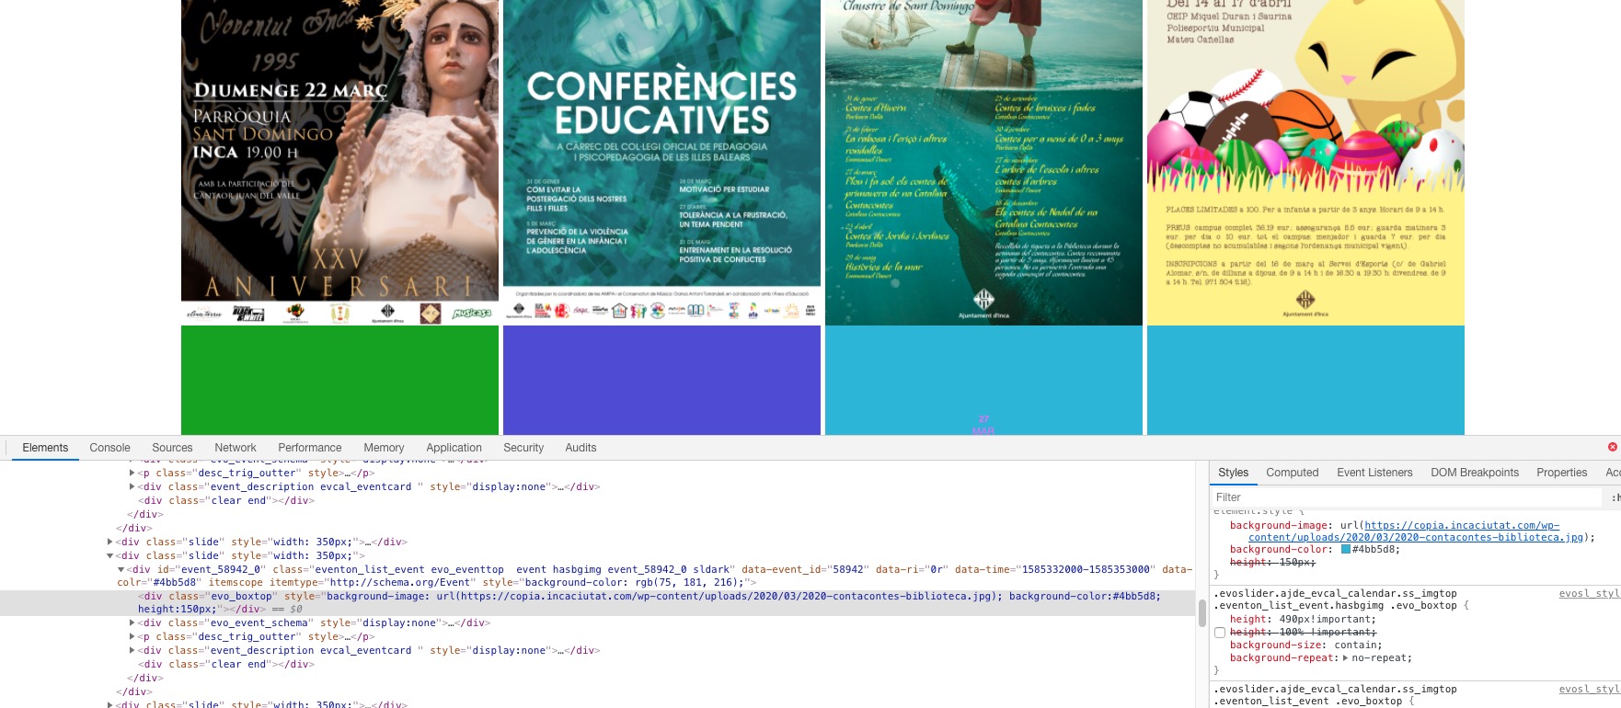Grab the Elements panel vertical scrollbar thumb
This screenshot has height=708, width=1621.
click(1201, 612)
